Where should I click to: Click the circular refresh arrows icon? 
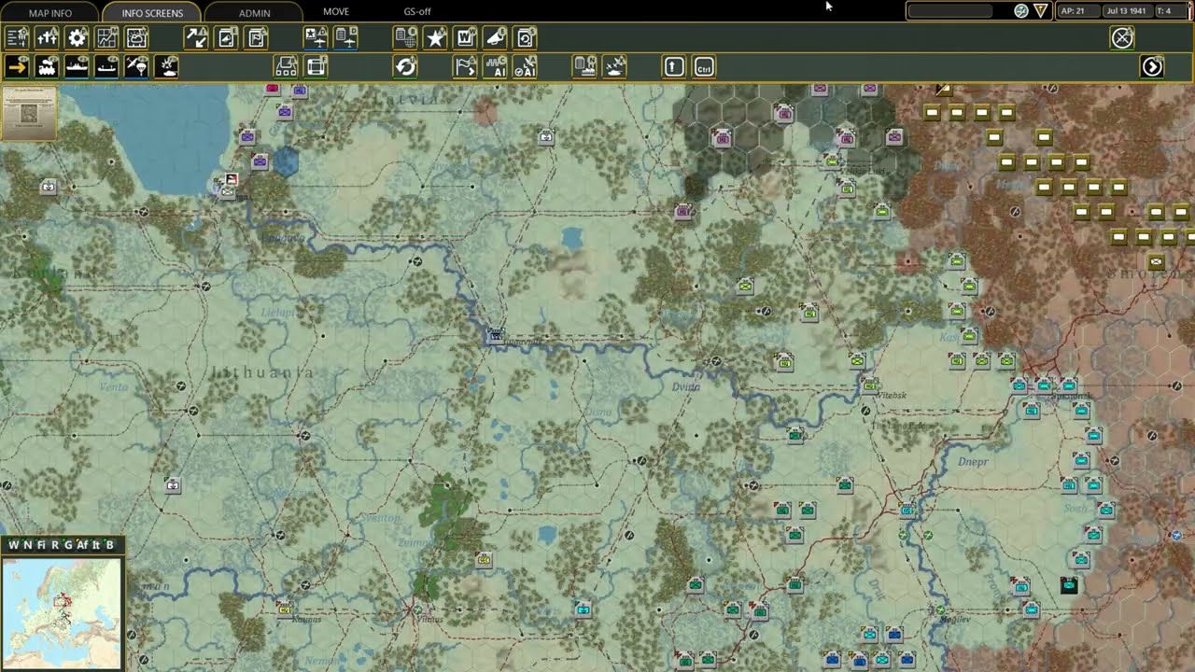click(x=405, y=66)
